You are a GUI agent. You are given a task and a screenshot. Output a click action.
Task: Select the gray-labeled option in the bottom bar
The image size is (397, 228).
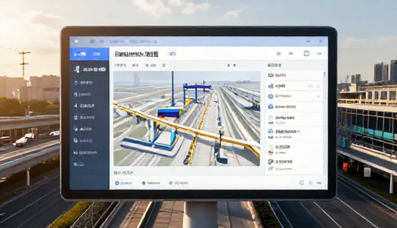coord(179,183)
